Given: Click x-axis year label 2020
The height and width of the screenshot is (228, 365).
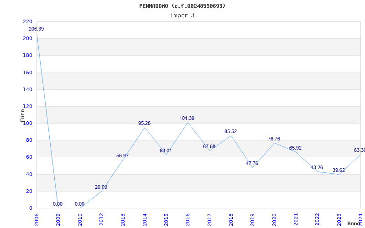Looking at the screenshot, I should tap(274, 220).
